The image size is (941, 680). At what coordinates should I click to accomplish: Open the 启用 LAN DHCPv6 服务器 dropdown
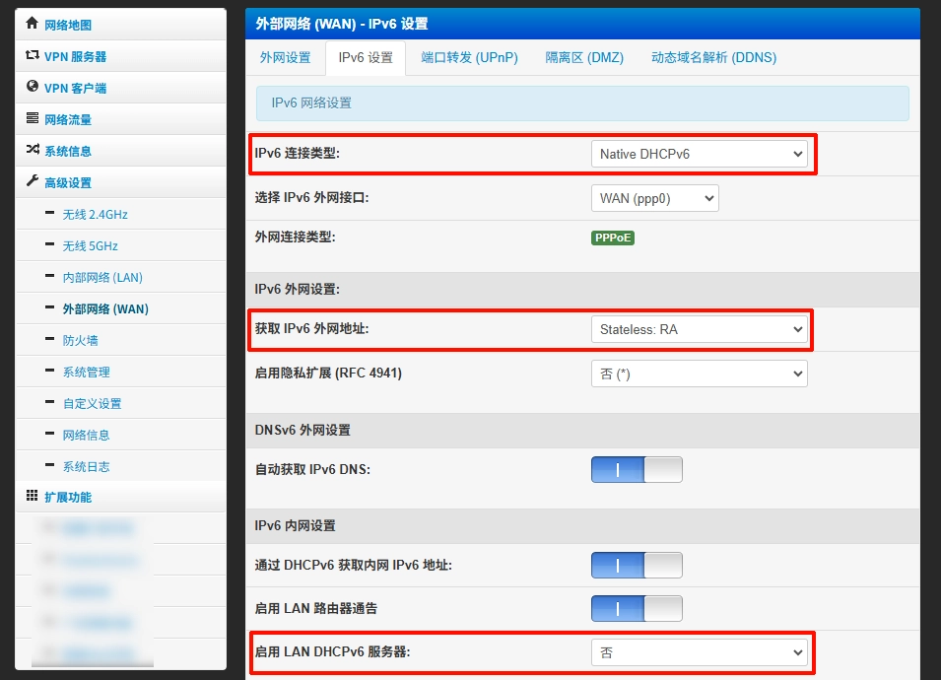699,652
